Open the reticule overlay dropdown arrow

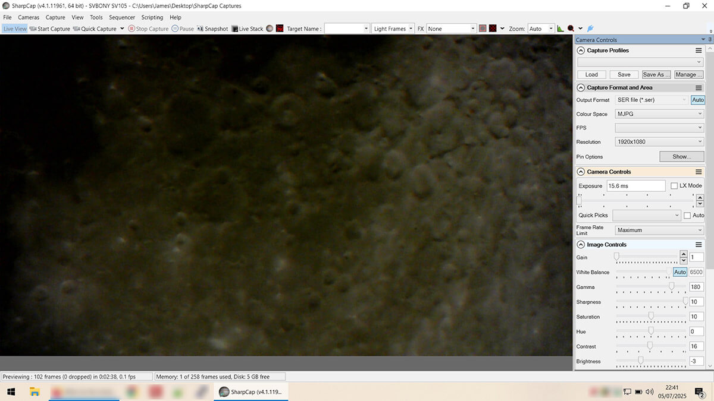click(x=502, y=29)
